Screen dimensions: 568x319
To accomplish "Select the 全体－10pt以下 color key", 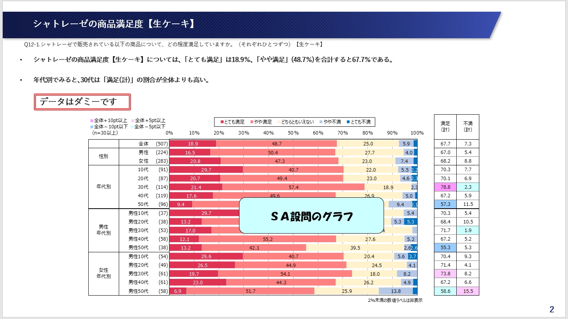I will (109, 126).
